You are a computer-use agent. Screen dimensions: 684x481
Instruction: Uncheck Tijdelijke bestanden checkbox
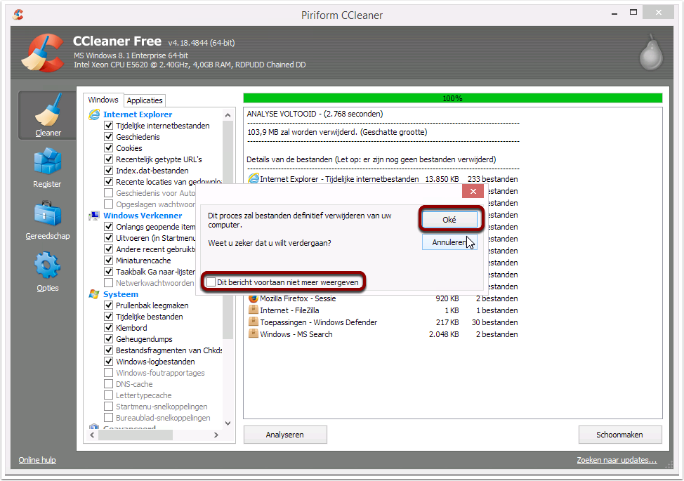pos(109,316)
